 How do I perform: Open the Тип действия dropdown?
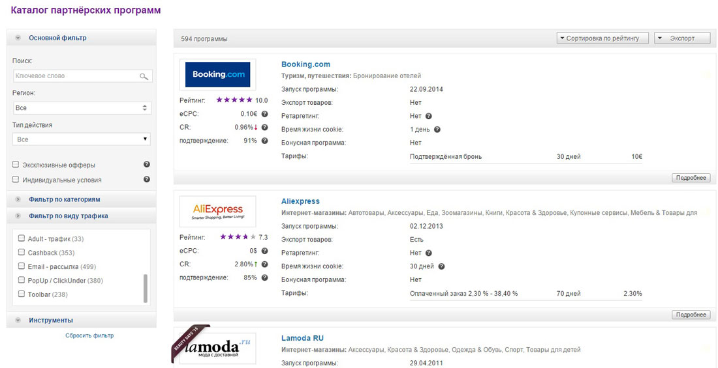[x=82, y=139]
